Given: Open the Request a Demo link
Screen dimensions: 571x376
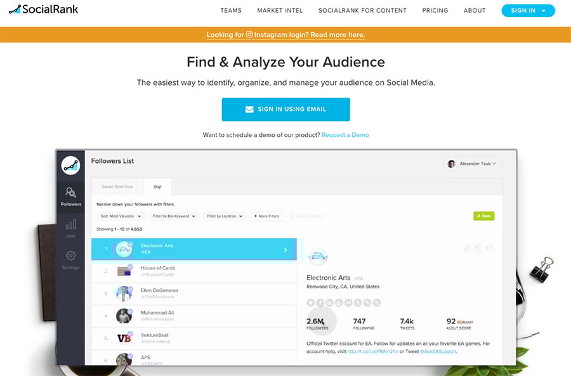Looking at the screenshot, I should [345, 134].
